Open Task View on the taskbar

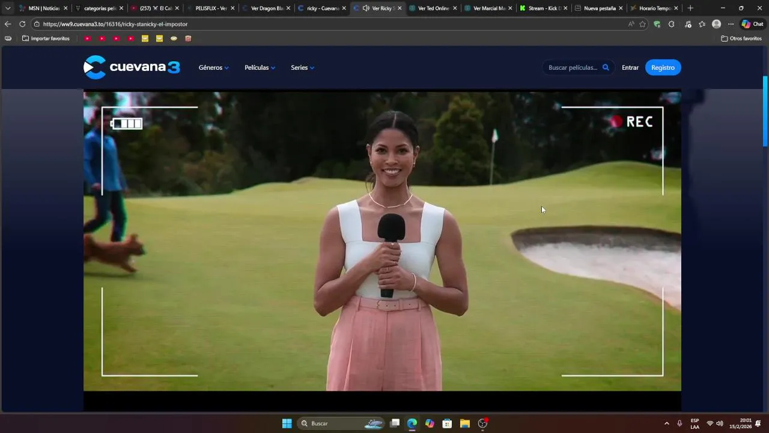pos(395,423)
